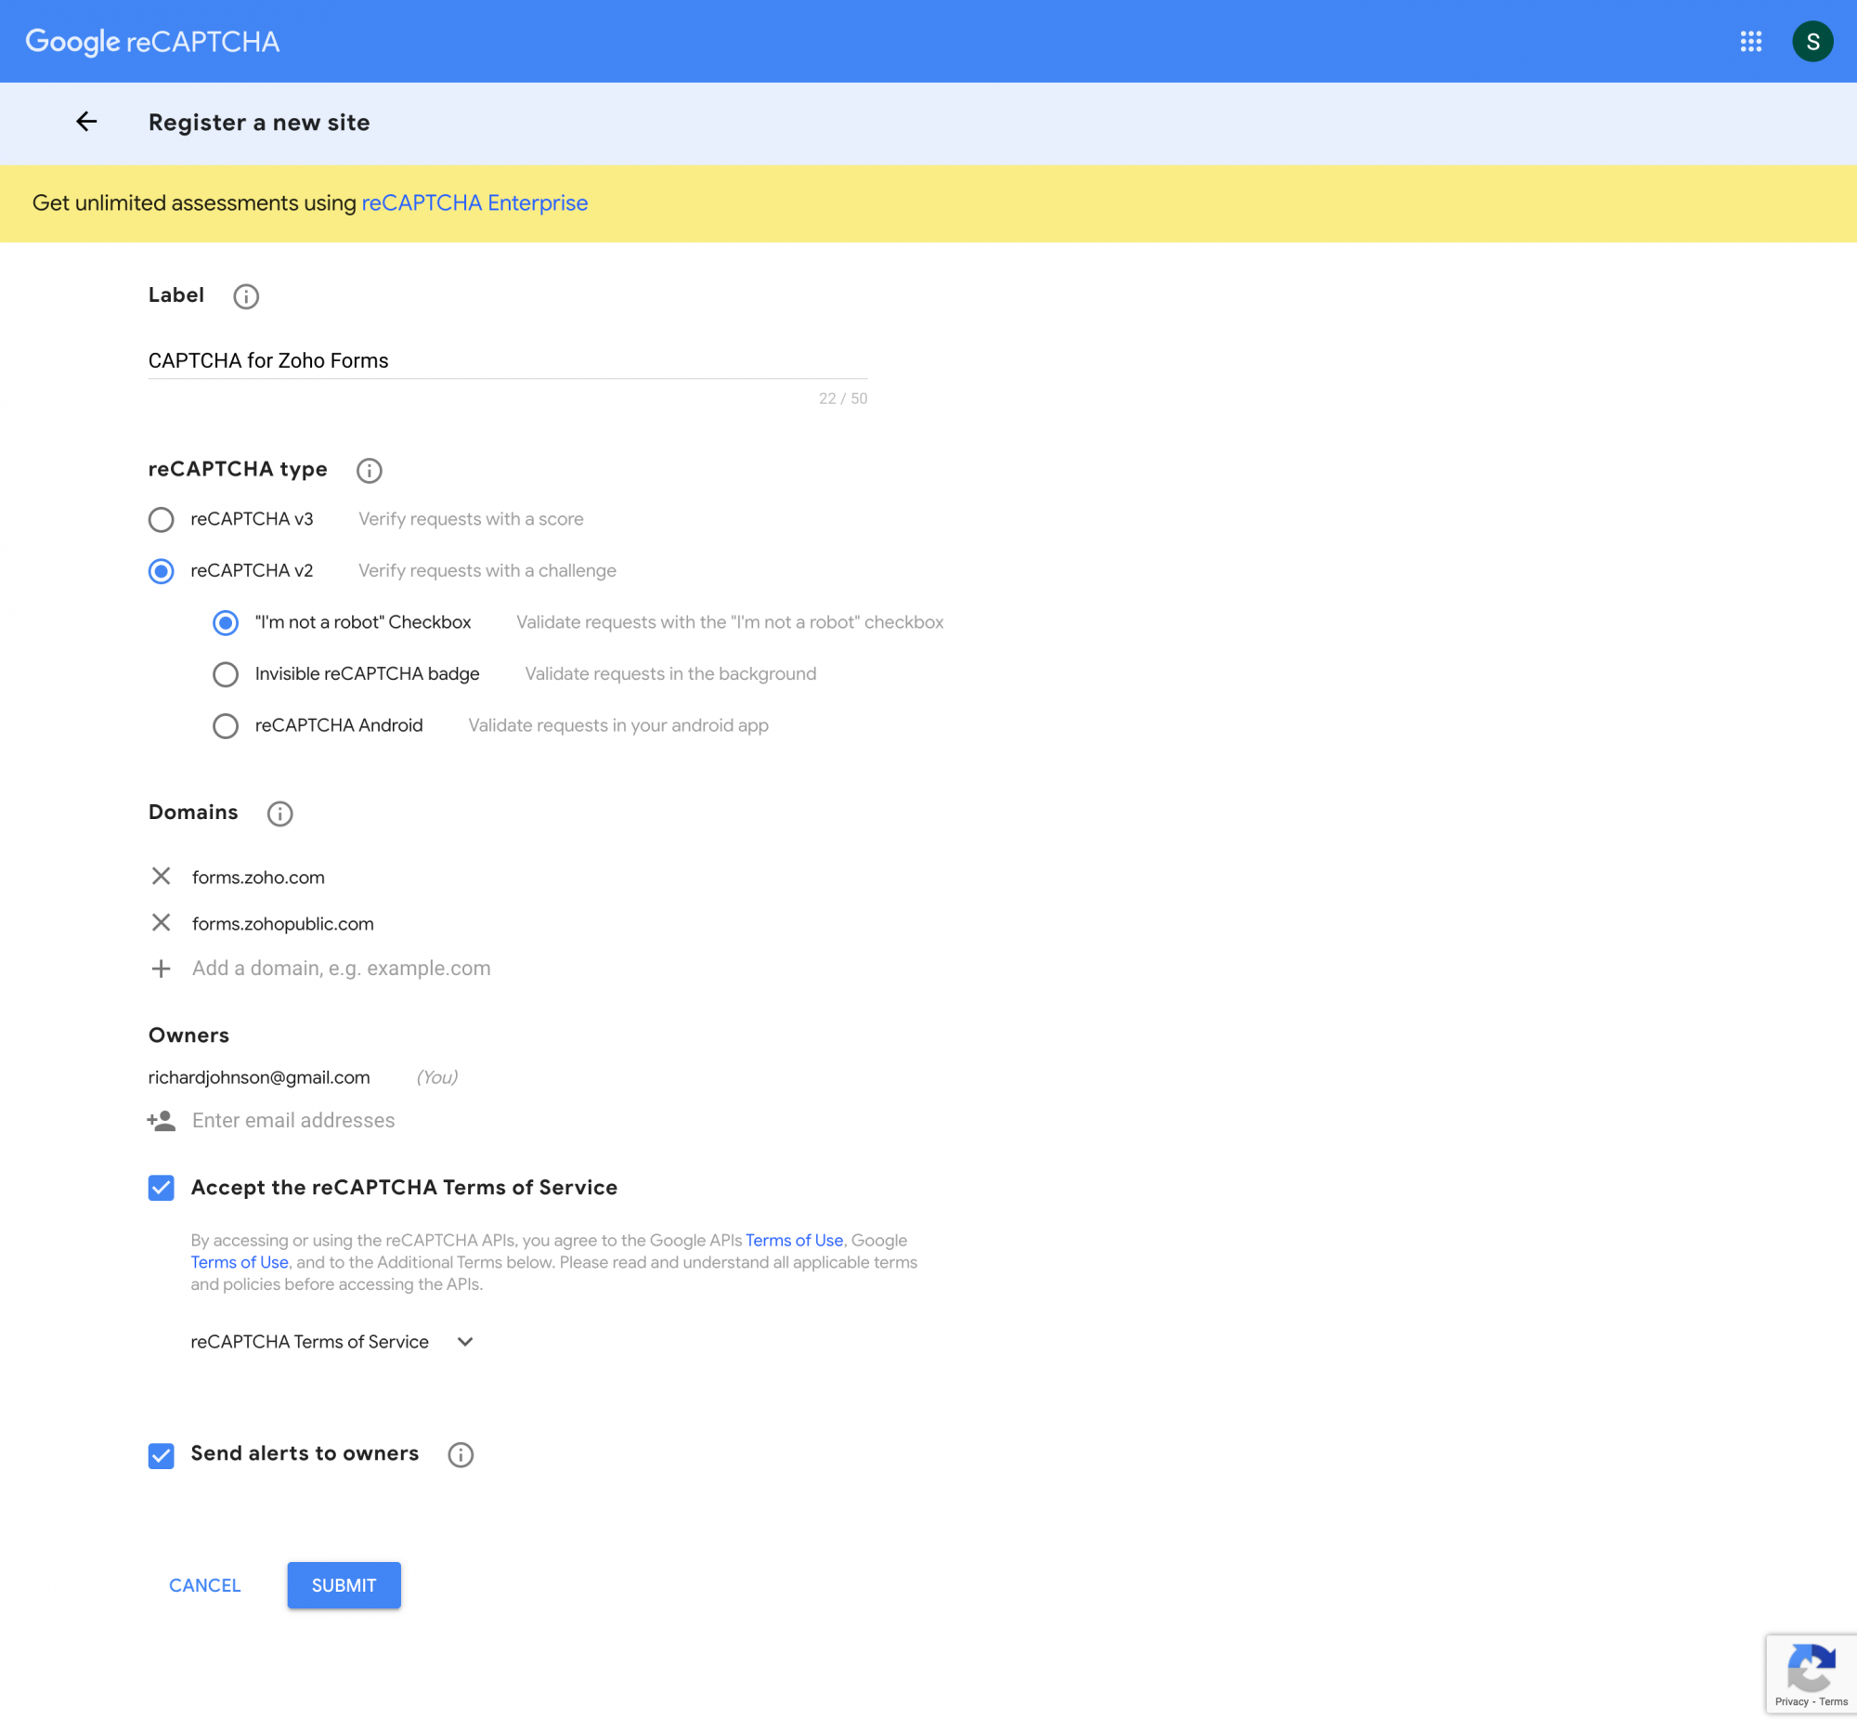Click the Google reCAPTCHA logo
Screen dimensions: 1857x1731
coord(152,41)
